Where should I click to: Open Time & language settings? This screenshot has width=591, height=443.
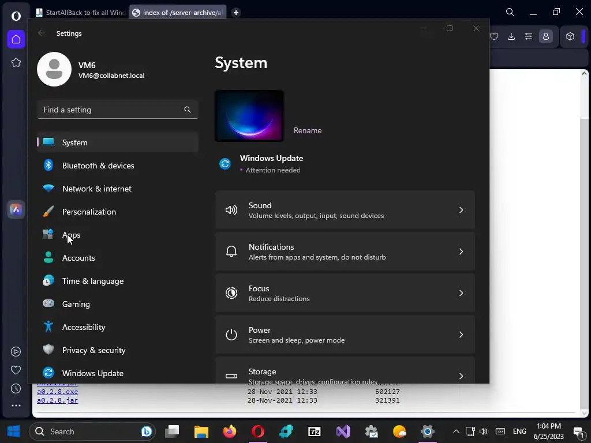coord(118,281)
